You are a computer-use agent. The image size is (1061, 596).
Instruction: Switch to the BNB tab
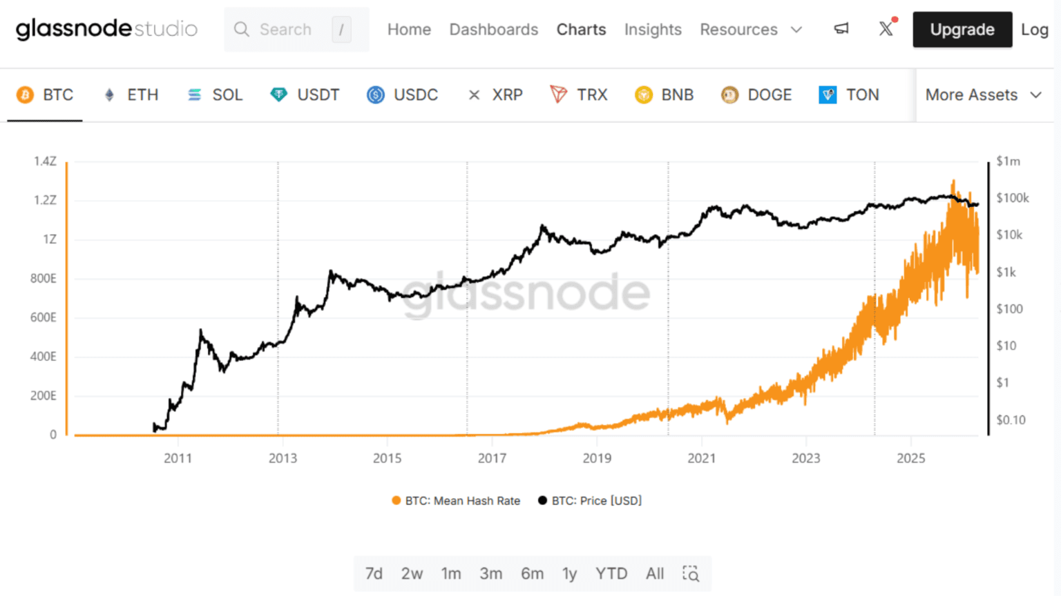(664, 95)
